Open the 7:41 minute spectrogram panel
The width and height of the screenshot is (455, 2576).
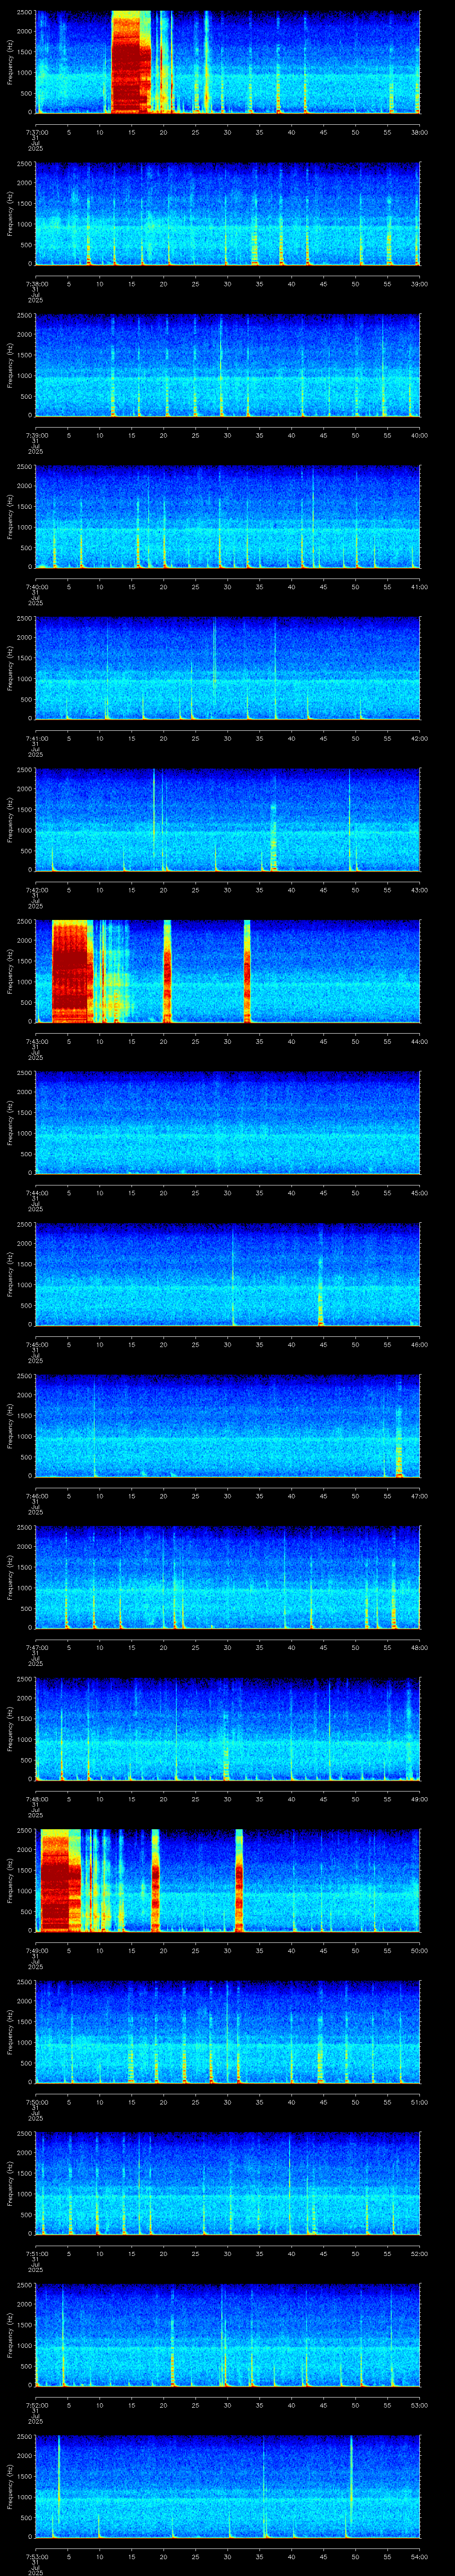point(227,668)
